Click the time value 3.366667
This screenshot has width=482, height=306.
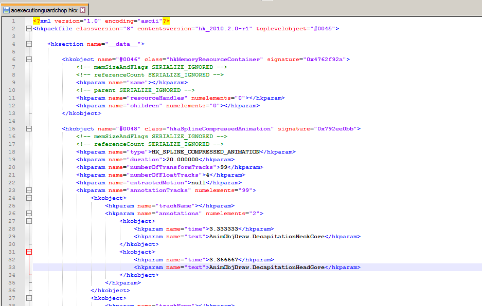223,260
